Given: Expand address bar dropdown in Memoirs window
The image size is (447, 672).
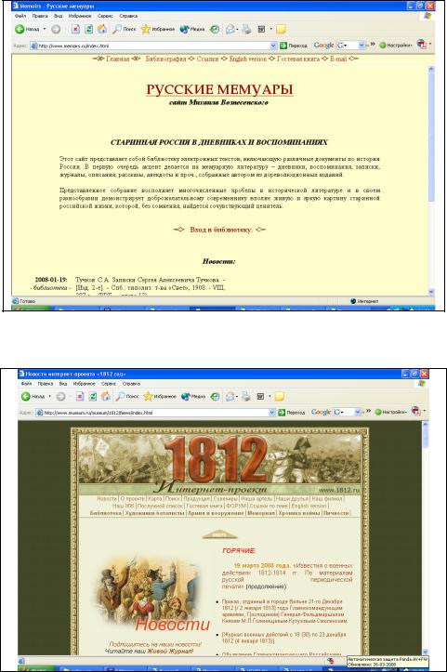Looking at the screenshot, I should pos(273,46).
